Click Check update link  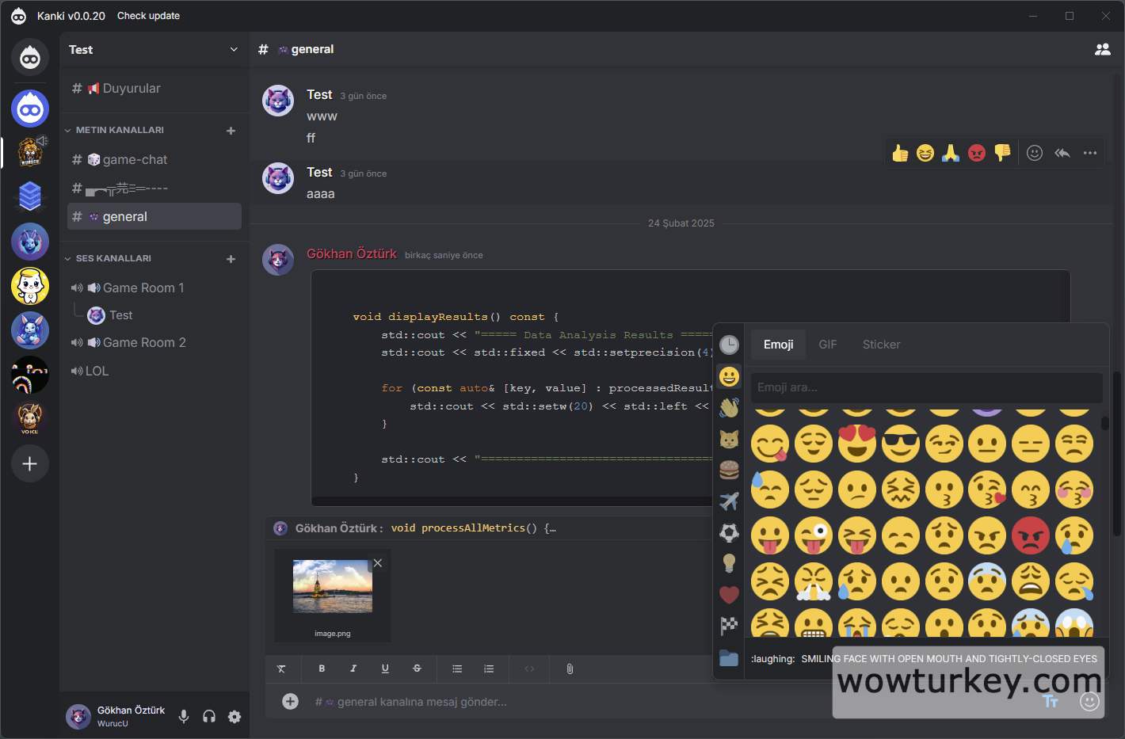pyautogui.click(x=148, y=16)
